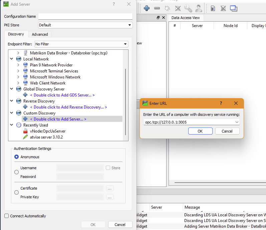Click the Microsoft Terminal Services network icon
Screen dimensions: 266x230
pos(25,71)
